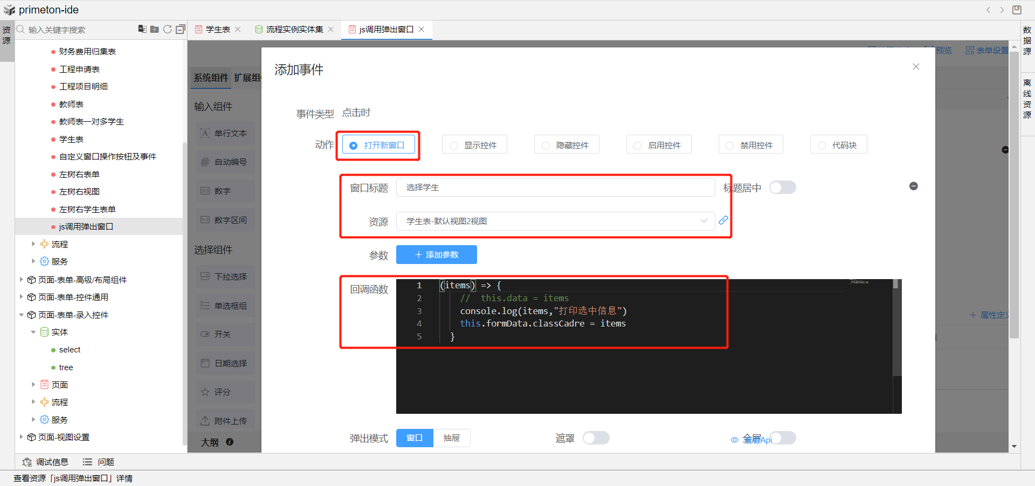Click the collapse-all icon in resource toolbar
1035x486 pixels.
click(181, 29)
